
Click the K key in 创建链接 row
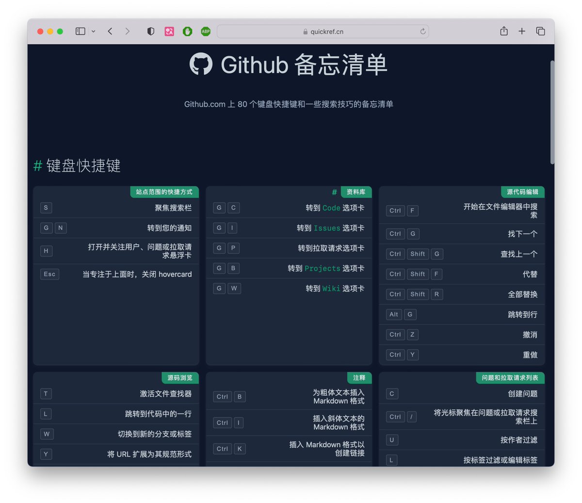point(240,449)
